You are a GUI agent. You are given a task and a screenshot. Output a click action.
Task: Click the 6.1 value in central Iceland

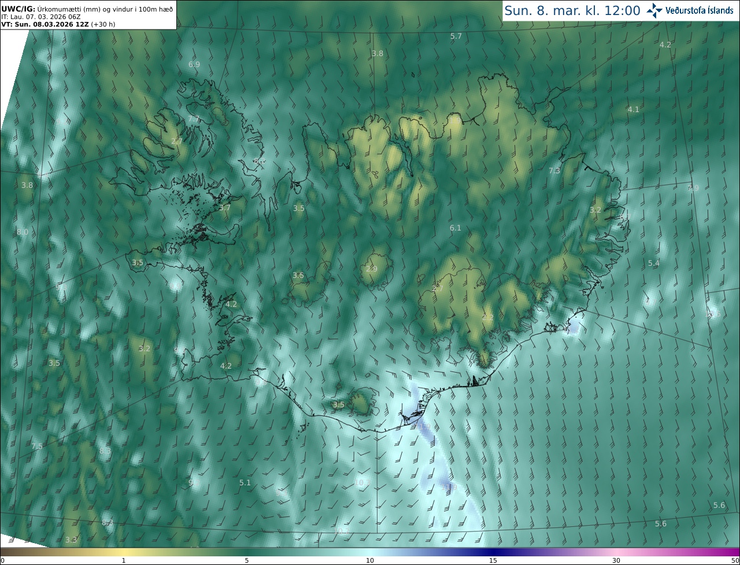(456, 228)
